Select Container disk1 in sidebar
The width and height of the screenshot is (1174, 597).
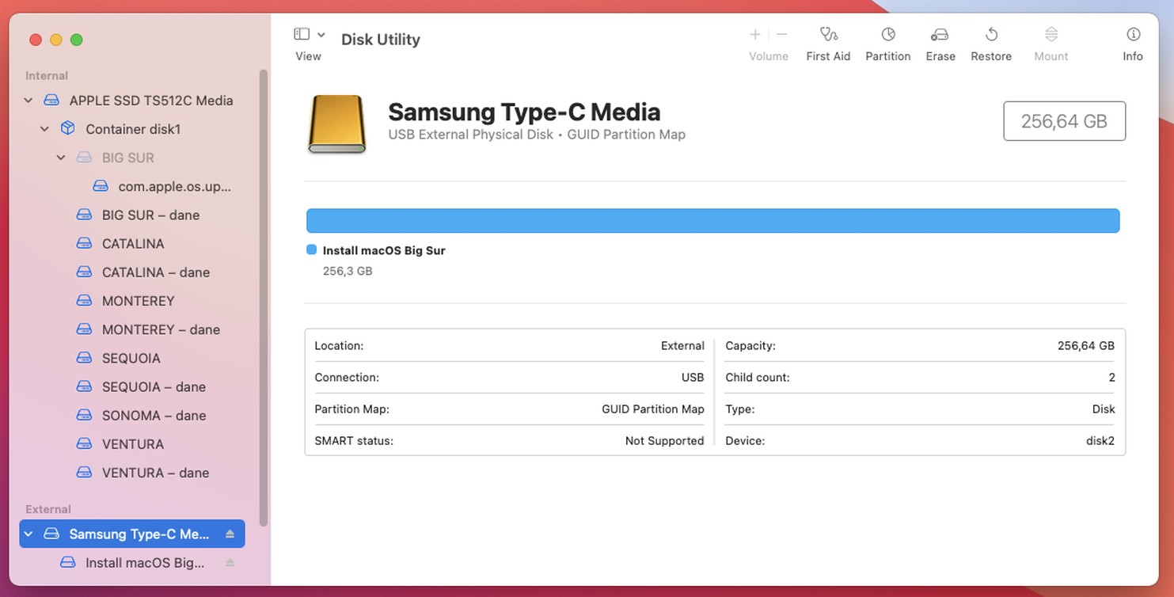tap(133, 129)
